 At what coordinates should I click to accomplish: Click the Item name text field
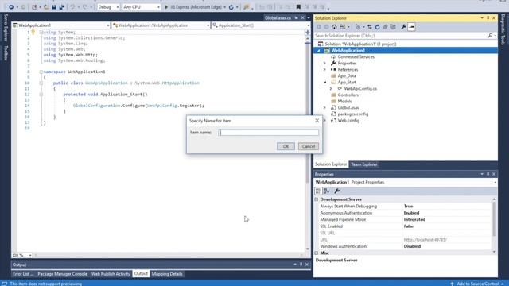point(269,133)
